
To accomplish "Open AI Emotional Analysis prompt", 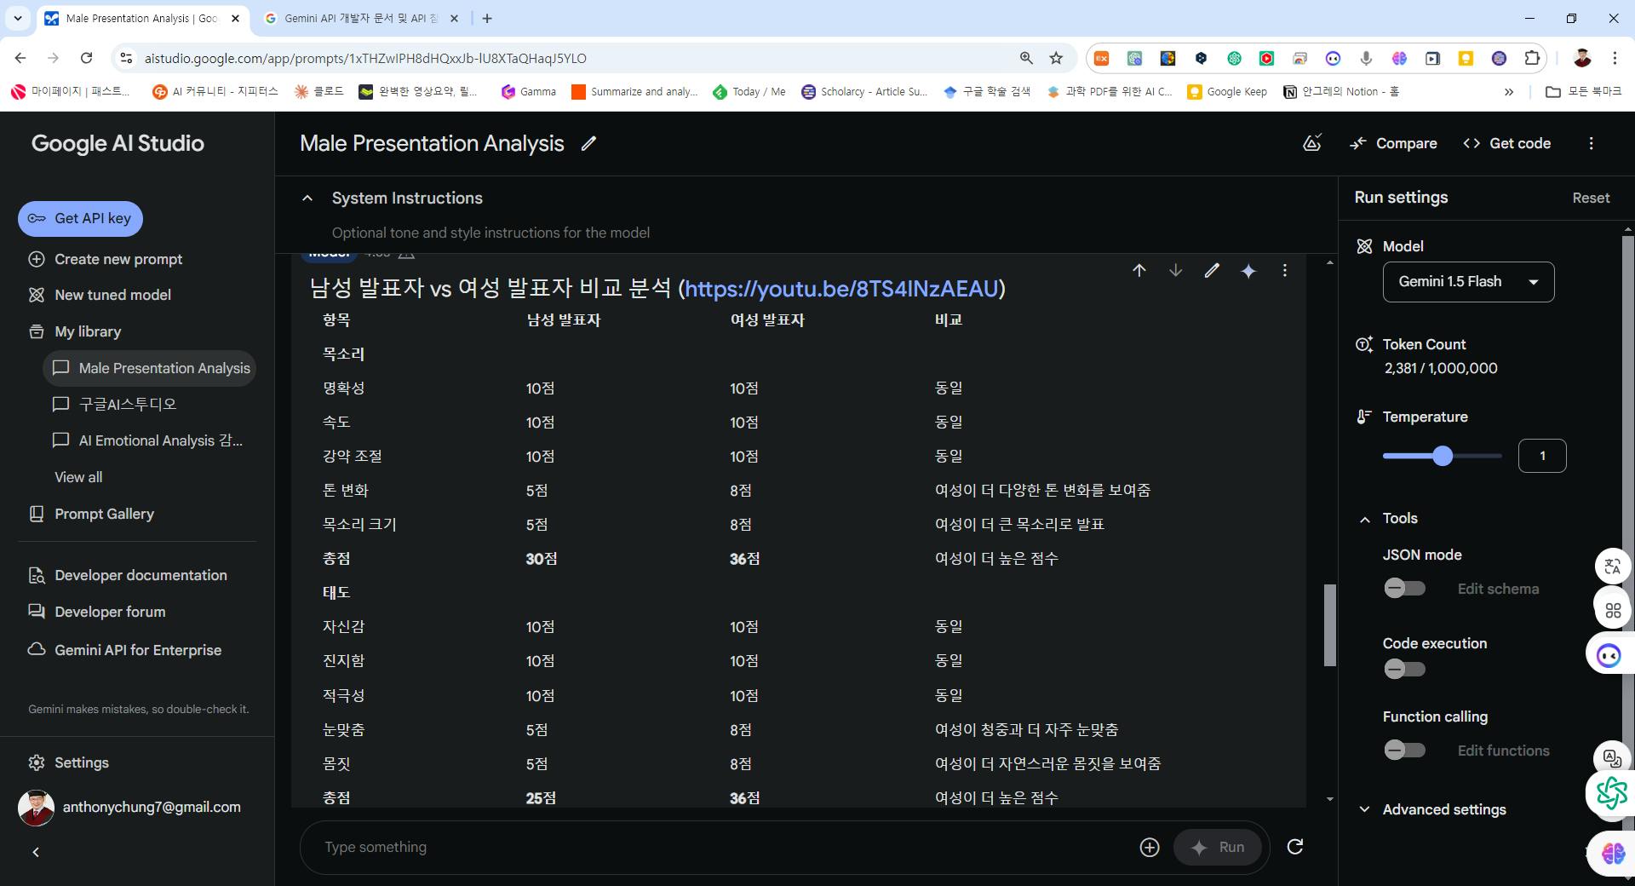I will 148,440.
